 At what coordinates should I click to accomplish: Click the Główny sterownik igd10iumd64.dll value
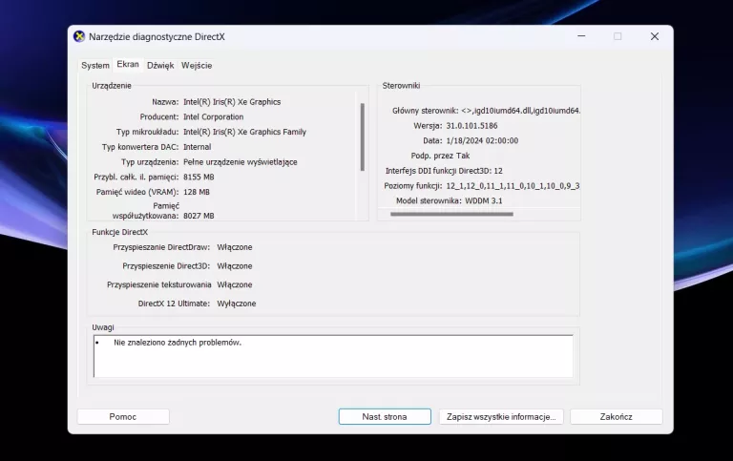click(521, 111)
